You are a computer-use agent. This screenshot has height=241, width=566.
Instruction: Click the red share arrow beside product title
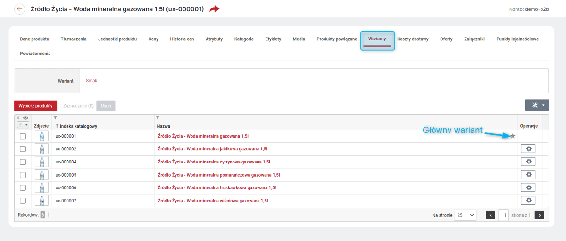(215, 9)
